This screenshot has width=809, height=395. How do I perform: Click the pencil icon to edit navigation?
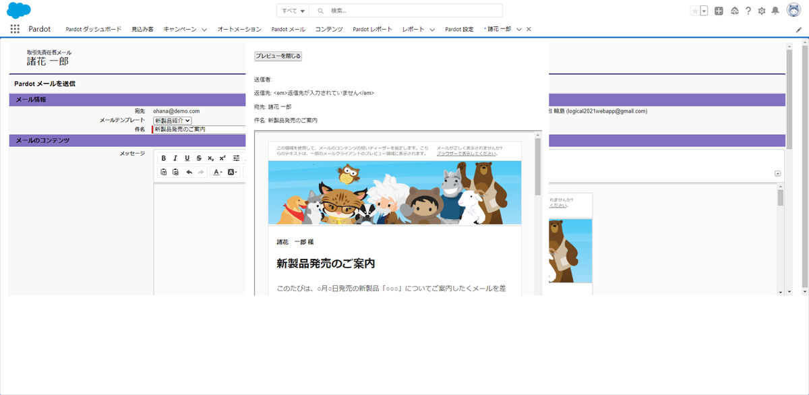799,30
